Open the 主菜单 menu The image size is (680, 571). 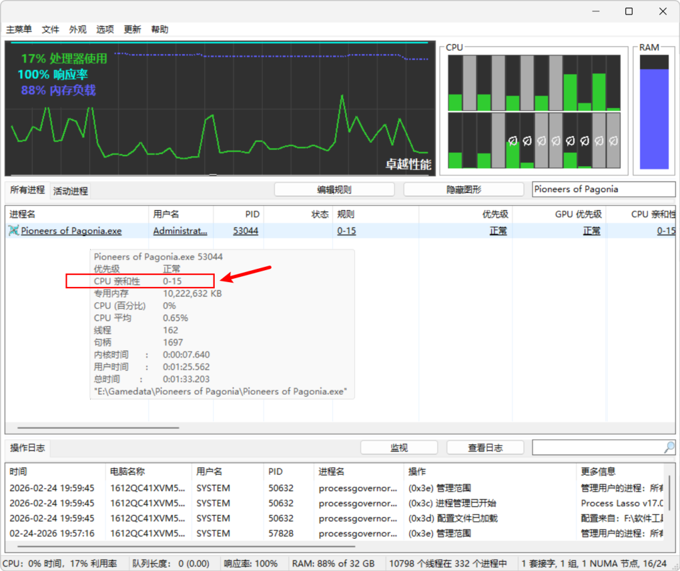tap(19, 30)
